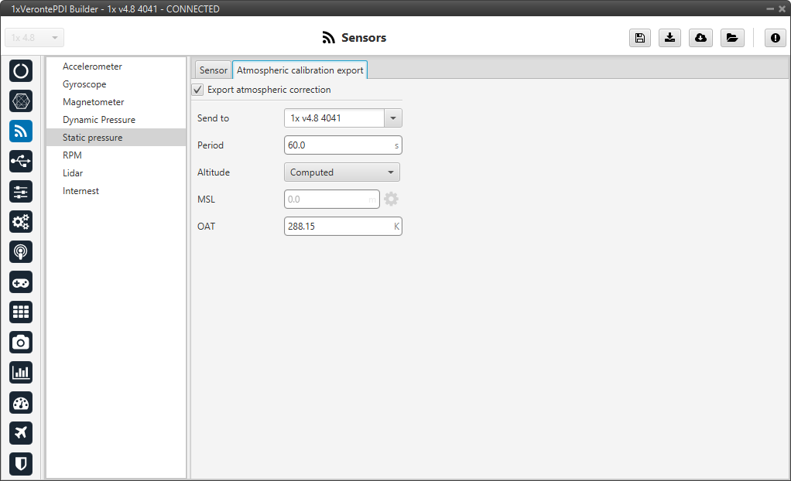Viewport: 791px width, 481px height.
Task: Click the gear icon beside MSL
Action: (392, 200)
